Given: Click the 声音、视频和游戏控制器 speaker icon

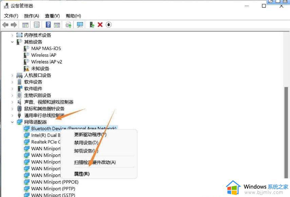Looking at the screenshot, I should [19, 102].
